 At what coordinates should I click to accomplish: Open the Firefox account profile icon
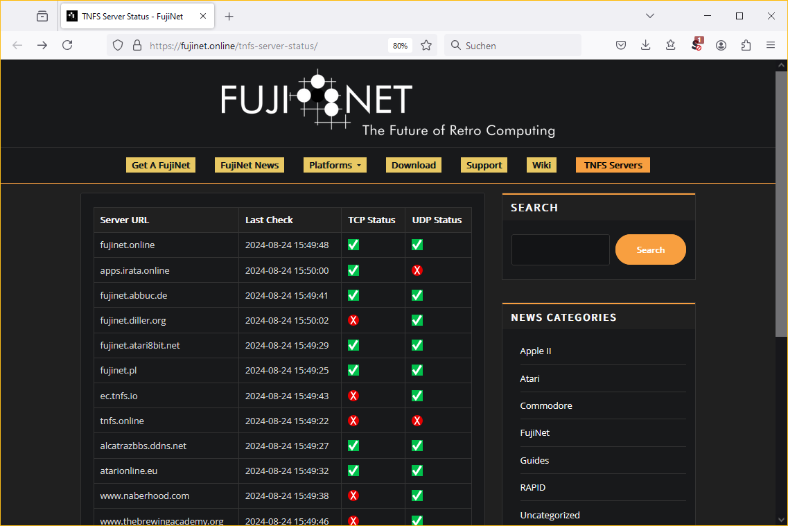(x=721, y=45)
